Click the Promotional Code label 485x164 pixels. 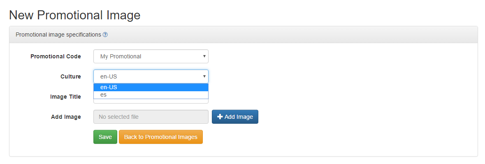tap(56, 57)
